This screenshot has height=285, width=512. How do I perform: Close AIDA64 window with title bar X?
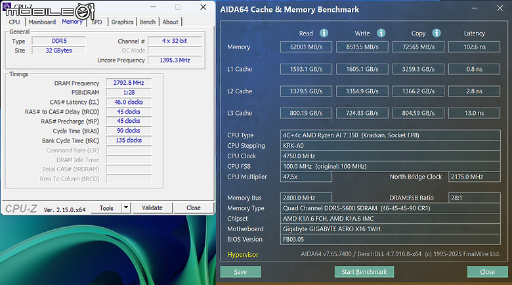click(500, 8)
